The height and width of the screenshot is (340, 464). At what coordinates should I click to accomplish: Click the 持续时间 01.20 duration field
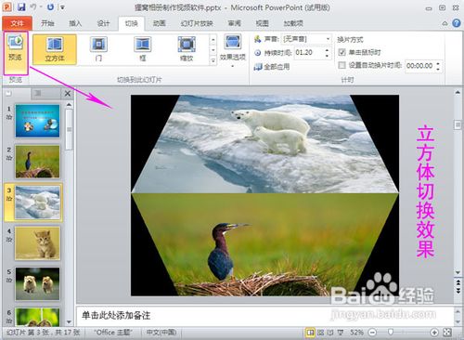click(309, 53)
